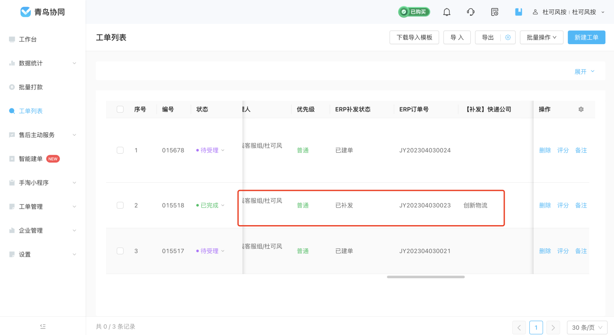Toggle the select-all header checkbox
Viewport: 614px width, 335px height.
[120, 109]
